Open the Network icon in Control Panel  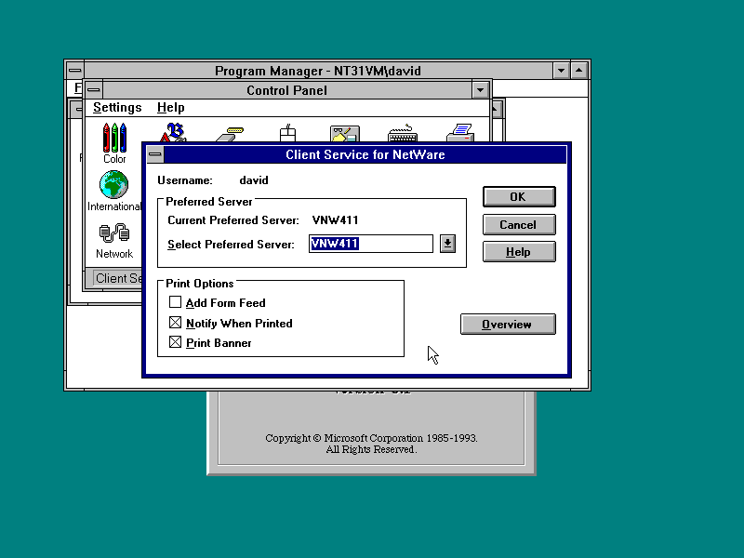[113, 241]
